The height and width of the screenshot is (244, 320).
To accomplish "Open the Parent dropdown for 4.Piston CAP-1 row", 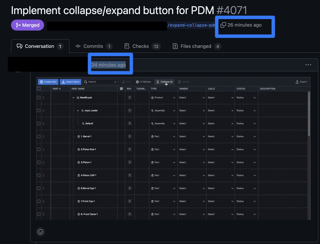I will [192, 175].
